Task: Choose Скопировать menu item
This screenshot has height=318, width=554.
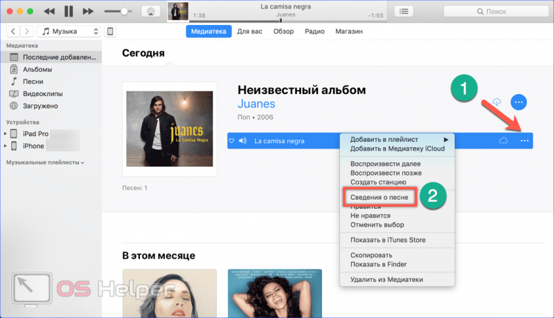Action: 397,255
